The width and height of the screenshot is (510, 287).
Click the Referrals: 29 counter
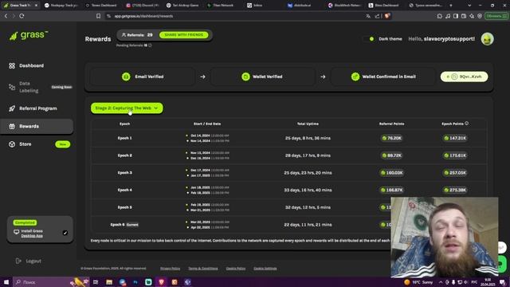(137, 35)
